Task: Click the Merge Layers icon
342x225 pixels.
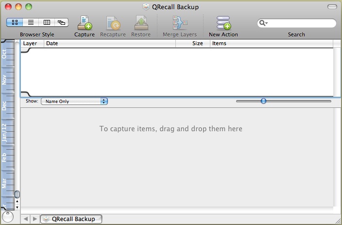Action: click(180, 23)
